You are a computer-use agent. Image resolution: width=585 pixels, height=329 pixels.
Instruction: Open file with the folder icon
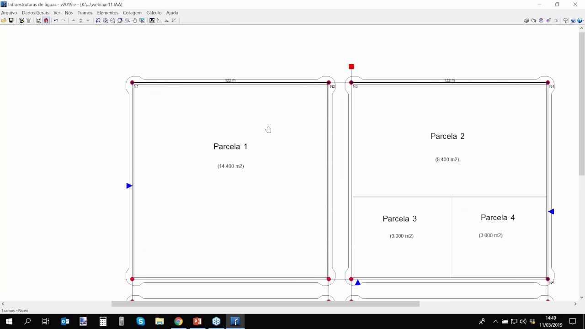(4, 21)
